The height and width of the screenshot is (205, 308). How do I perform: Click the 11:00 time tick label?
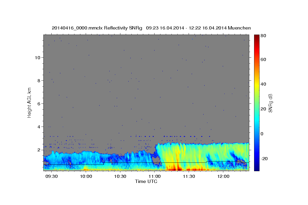point(155,177)
